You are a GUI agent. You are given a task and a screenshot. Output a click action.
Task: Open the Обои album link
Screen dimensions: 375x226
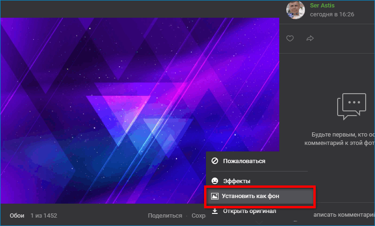pos(17,215)
